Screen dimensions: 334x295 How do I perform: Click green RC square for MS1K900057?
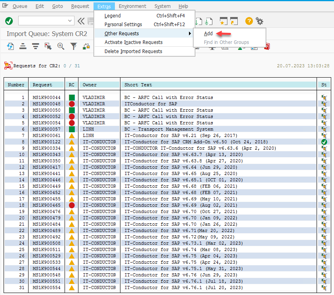click(72, 129)
